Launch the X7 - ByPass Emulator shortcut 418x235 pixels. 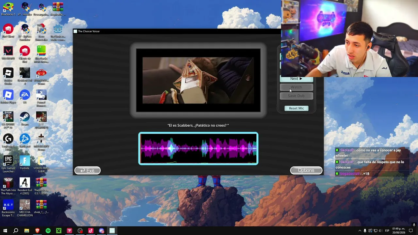25,33
